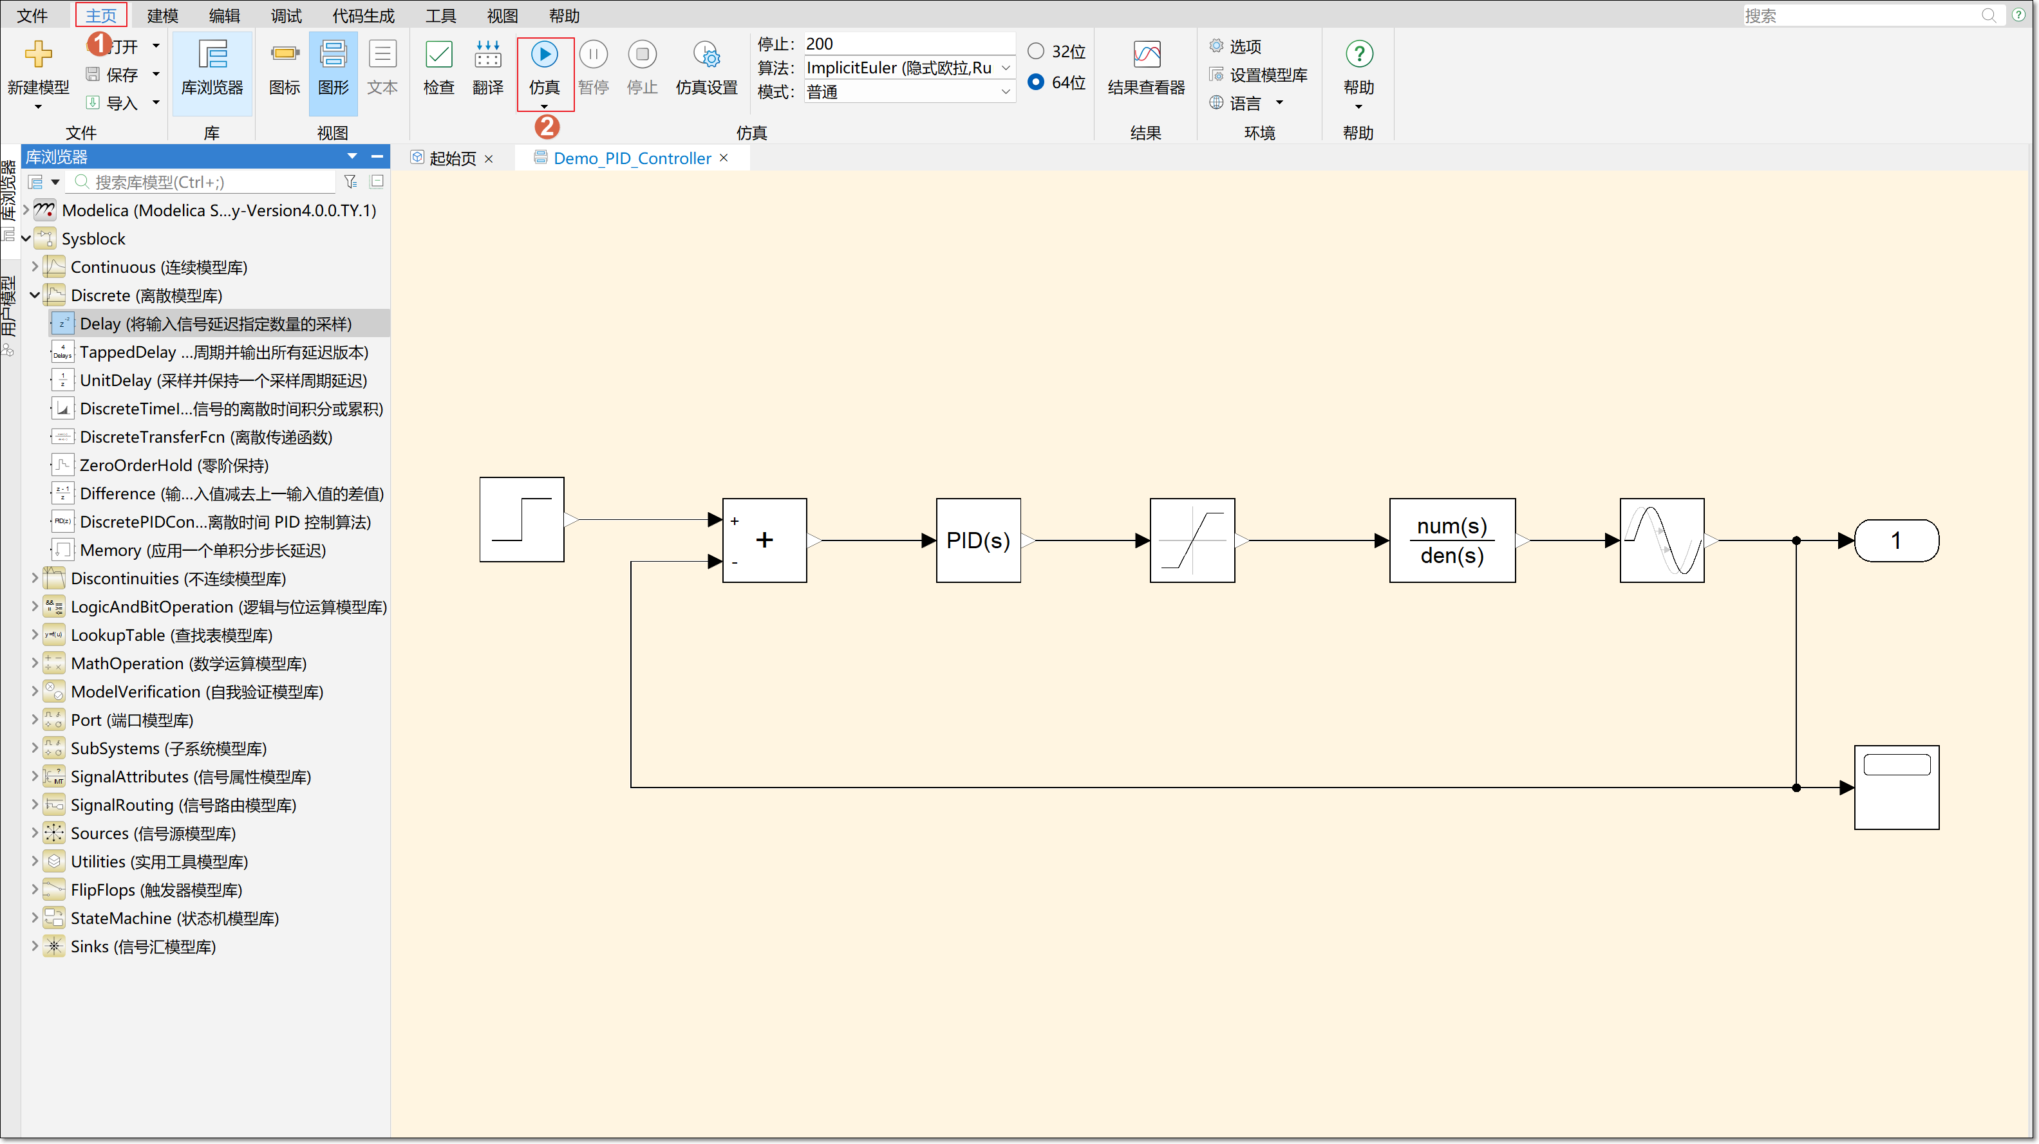Click the 选项 options button
This screenshot has width=2039, height=1144.
[x=1245, y=47]
